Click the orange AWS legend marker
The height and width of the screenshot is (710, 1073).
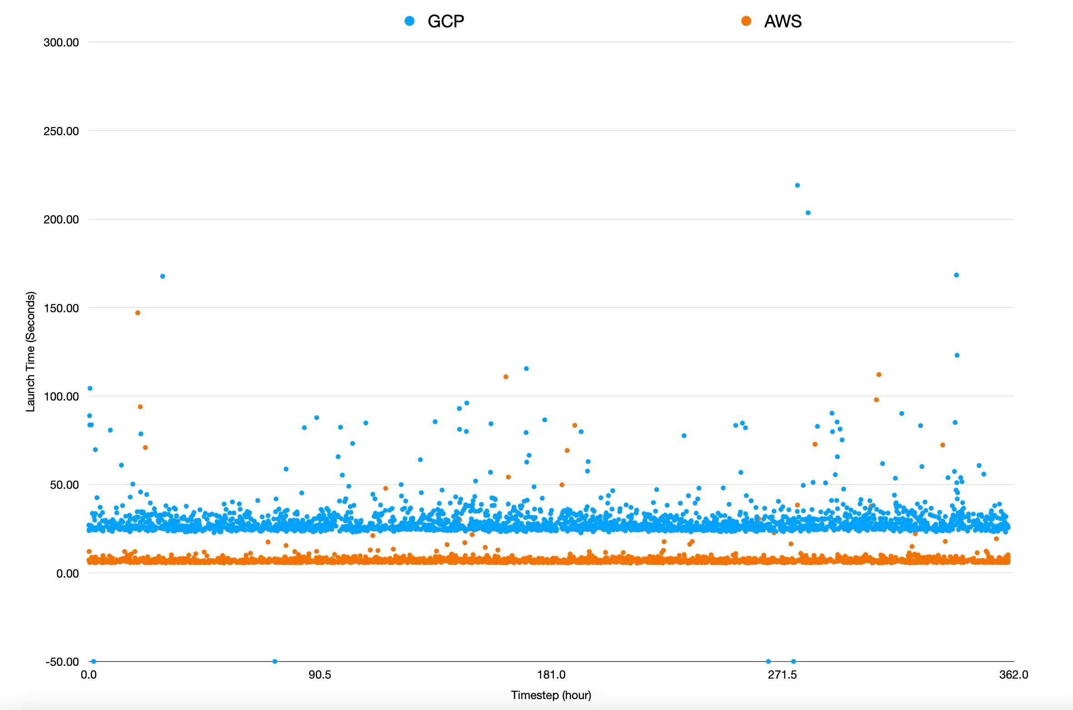[x=746, y=21]
